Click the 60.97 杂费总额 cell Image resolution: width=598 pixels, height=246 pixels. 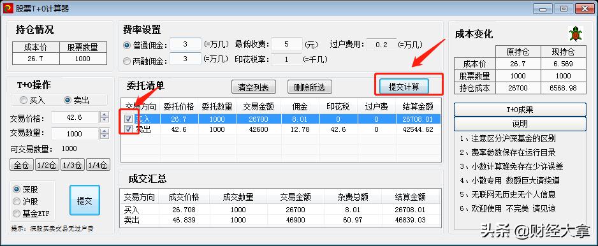click(353, 220)
